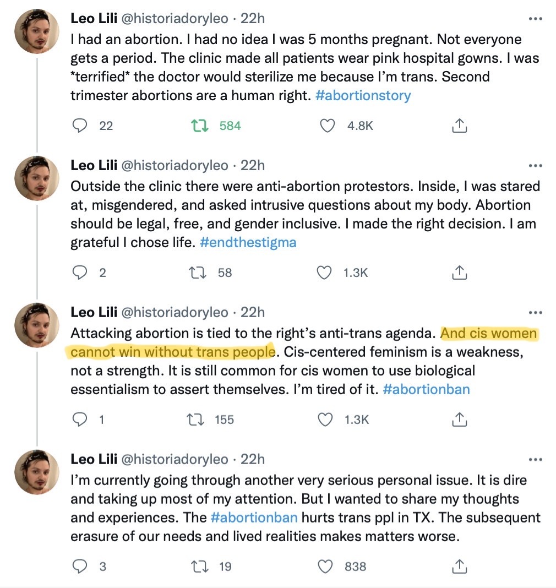Open the #abortionstory hashtag
Viewport: 556px width, 588px height.
click(x=363, y=95)
